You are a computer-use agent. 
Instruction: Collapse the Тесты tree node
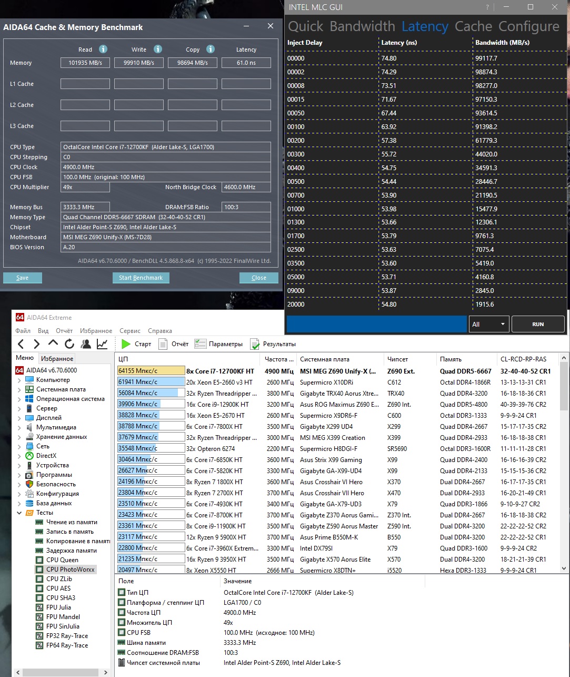point(19,513)
